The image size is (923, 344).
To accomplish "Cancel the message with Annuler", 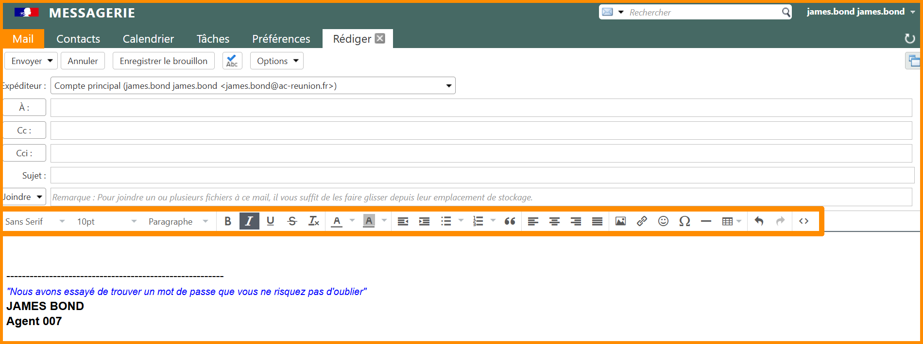I will tap(83, 61).
